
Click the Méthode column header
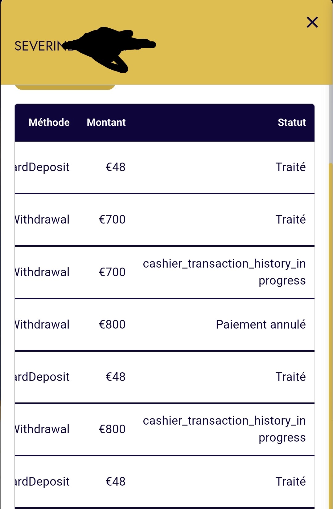click(x=49, y=123)
